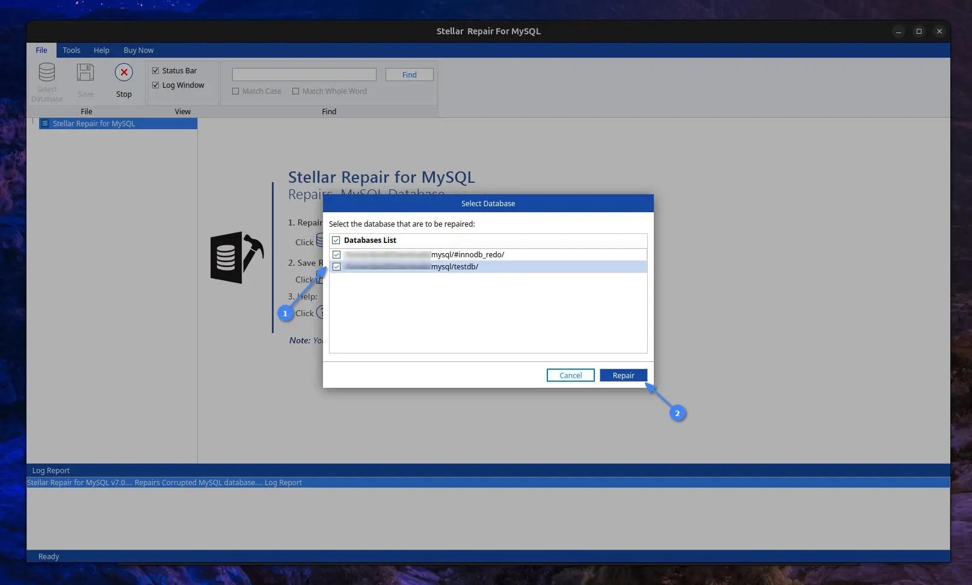Click the window minimize icon
The image size is (972, 585).
click(898, 31)
